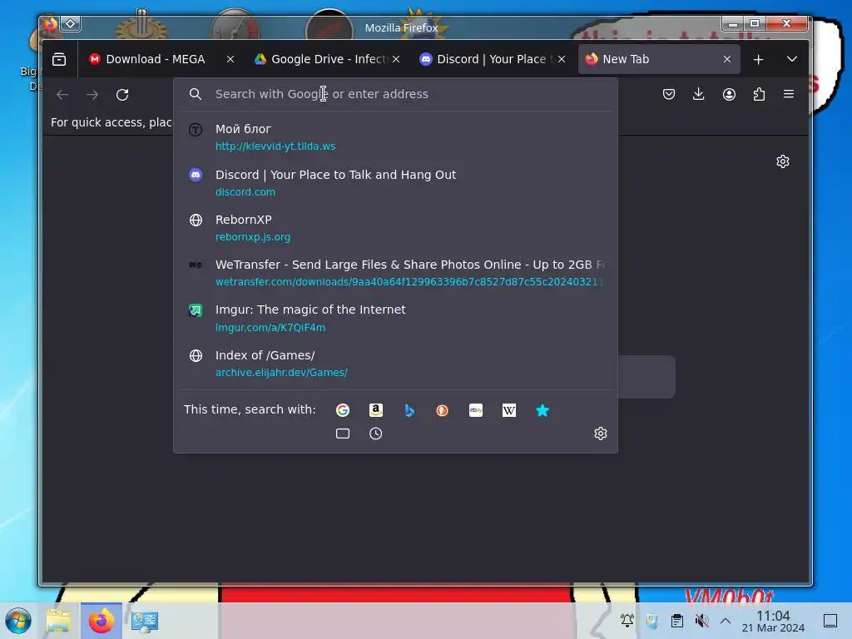The image size is (852, 639).
Task: Reload the current page
Action: click(x=122, y=95)
